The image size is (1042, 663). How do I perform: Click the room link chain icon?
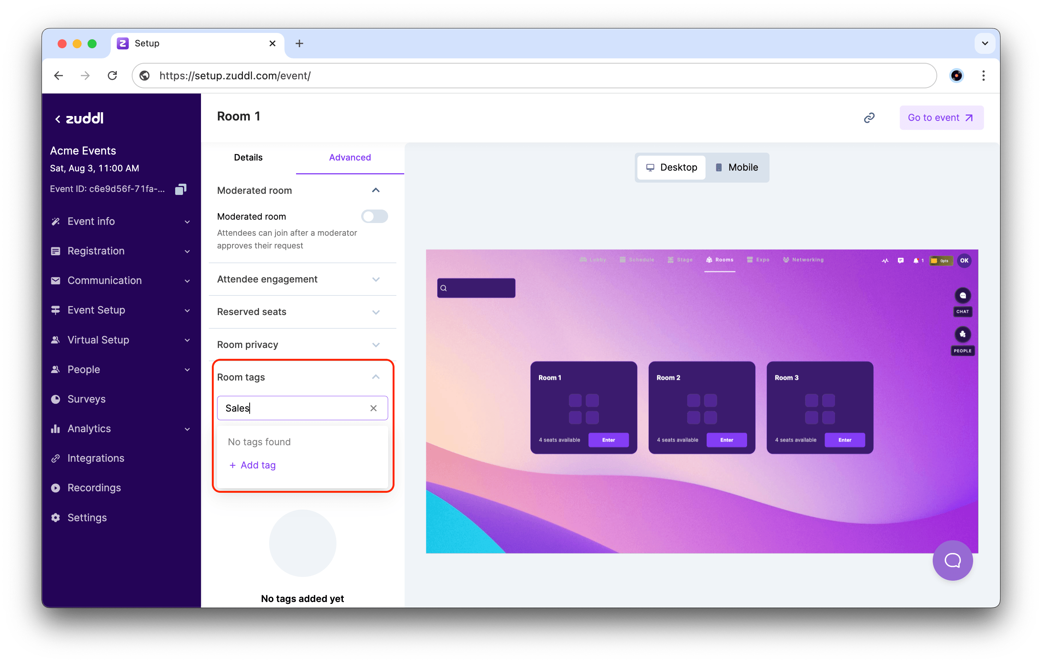click(869, 117)
